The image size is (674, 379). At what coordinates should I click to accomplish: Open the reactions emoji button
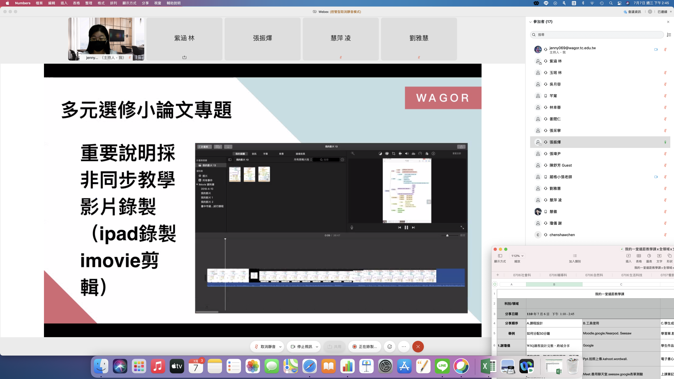pos(390,347)
